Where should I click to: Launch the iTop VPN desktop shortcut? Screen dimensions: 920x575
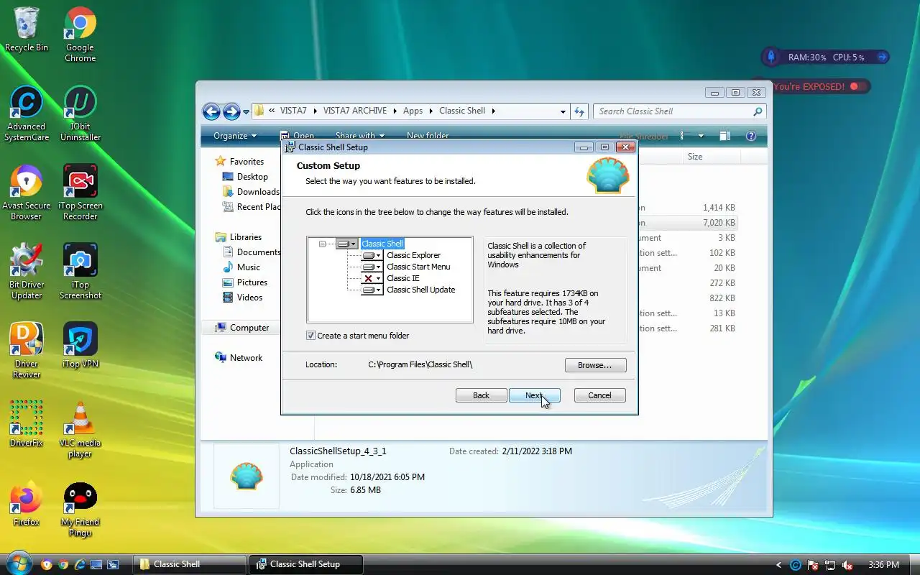pyautogui.click(x=80, y=345)
